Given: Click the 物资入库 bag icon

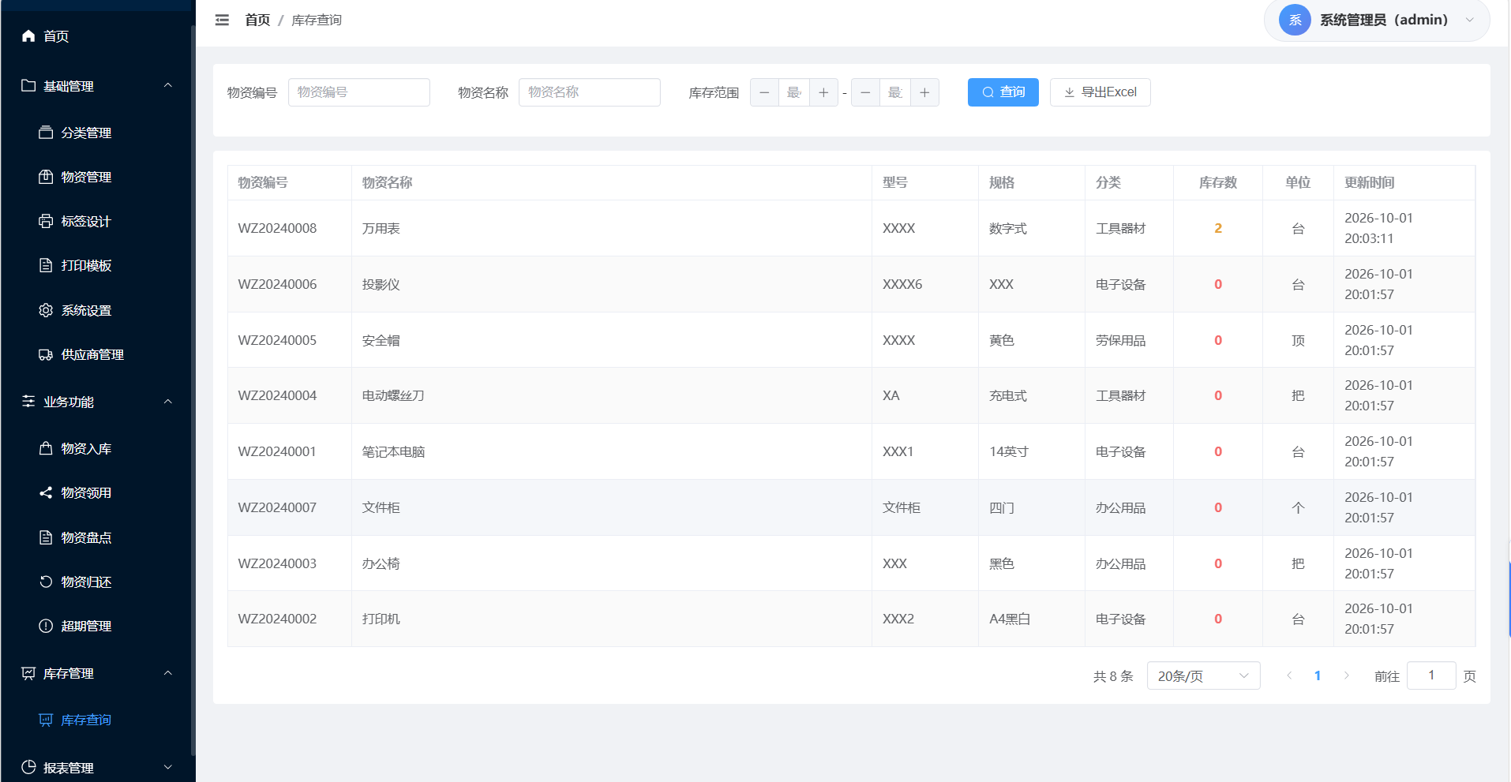Looking at the screenshot, I should pyautogui.click(x=46, y=448).
